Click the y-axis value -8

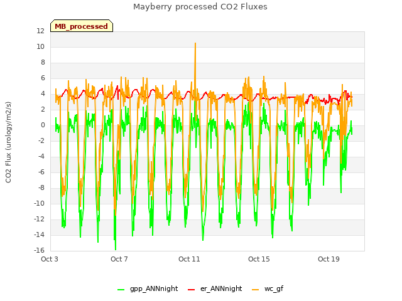(40, 187)
